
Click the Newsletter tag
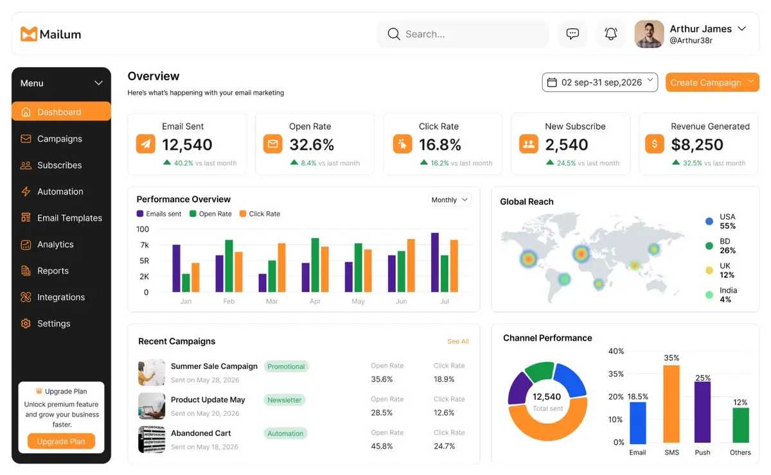(285, 400)
